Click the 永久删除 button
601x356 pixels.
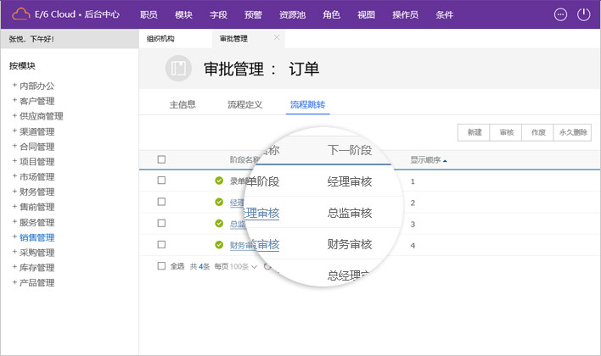tap(571, 132)
